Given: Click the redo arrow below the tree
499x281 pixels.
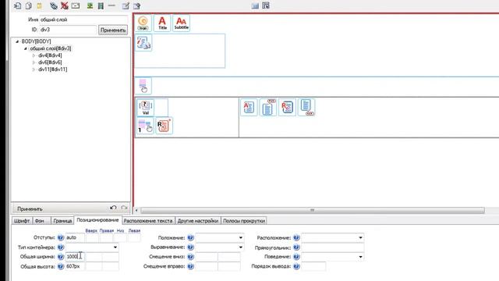Looking at the screenshot, I should click(124, 208).
